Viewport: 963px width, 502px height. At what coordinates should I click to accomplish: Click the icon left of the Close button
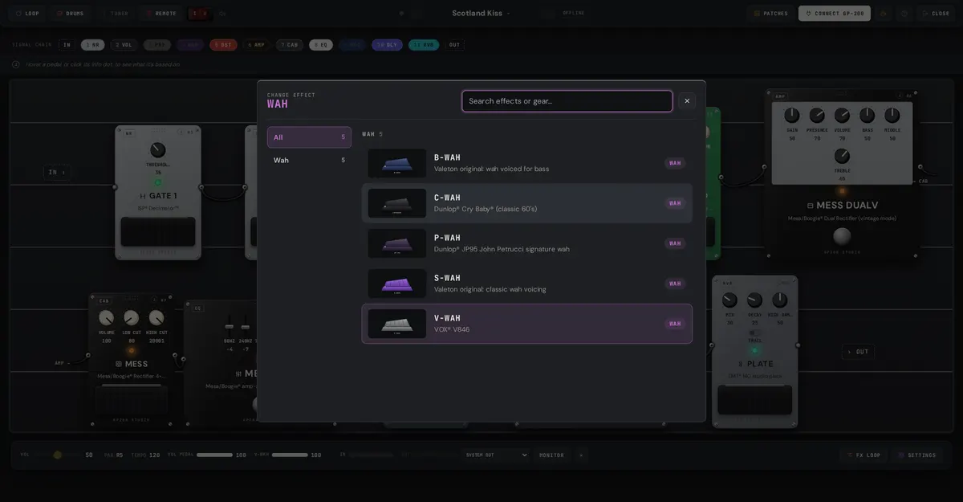point(904,13)
